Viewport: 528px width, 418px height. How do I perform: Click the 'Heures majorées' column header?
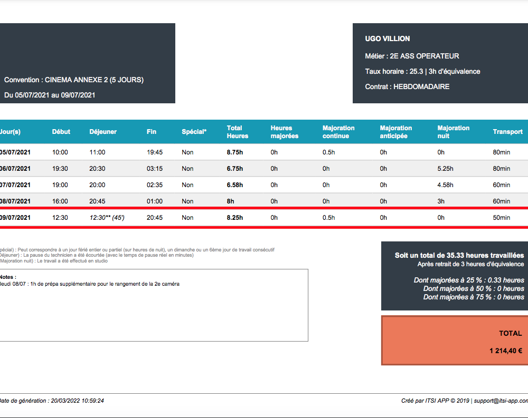[x=284, y=132]
